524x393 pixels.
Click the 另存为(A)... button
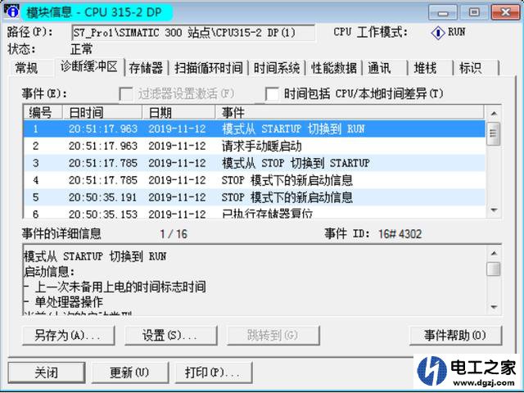(x=68, y=336)
